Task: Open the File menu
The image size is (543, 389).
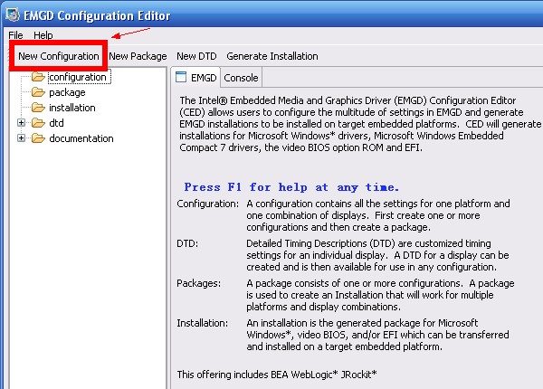Action: point(15,34)
